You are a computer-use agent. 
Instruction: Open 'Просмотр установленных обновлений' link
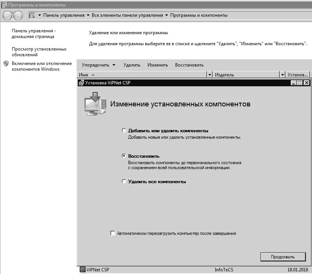point(39,52)
